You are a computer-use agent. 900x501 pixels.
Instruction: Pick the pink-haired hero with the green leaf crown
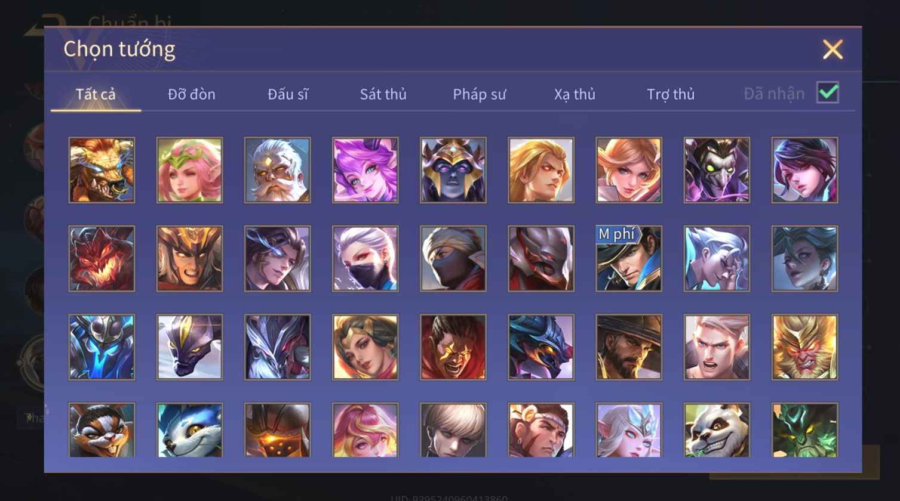(x=189, y=170)
